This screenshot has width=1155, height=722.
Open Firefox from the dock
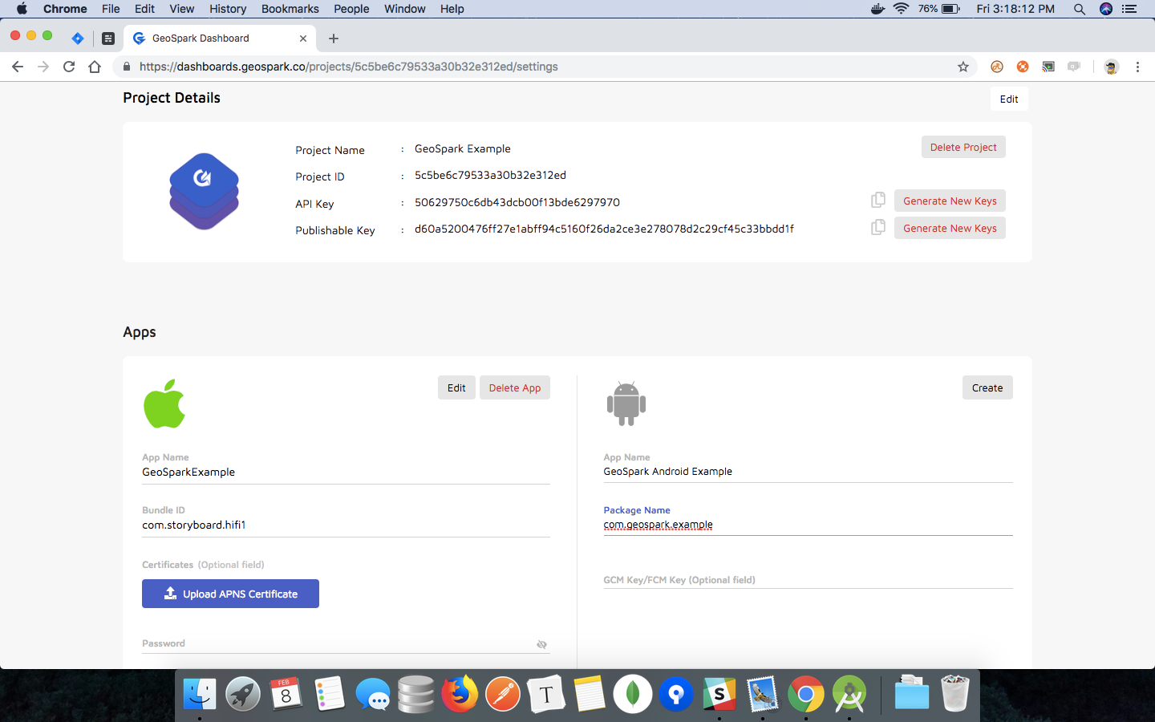click(x=459, y=694)
